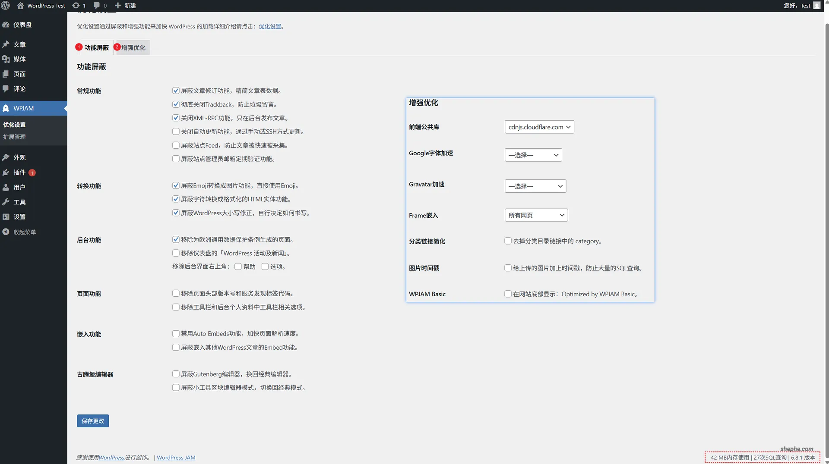
Task: Click the WordPress logo in top bar
Action: click(x=6, y=6)
